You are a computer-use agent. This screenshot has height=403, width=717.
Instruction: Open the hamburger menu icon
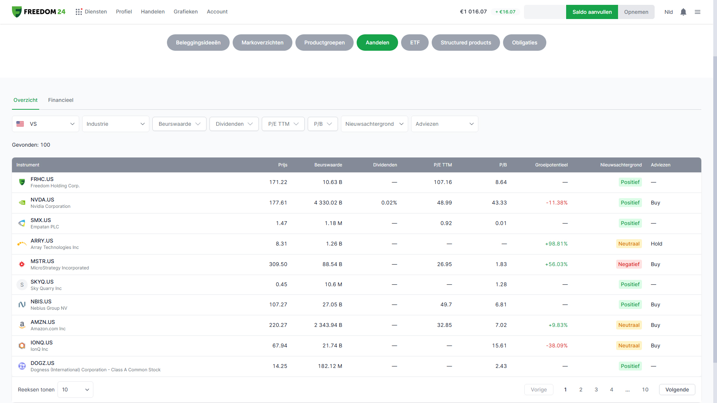[x=698, y=12]
